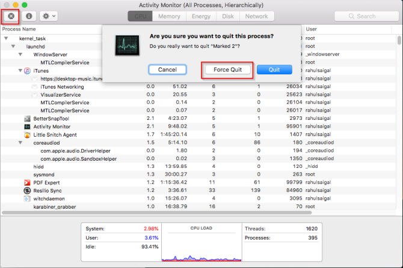Select MTLCompilerService row with PID 26104

(x=198, y=103)
